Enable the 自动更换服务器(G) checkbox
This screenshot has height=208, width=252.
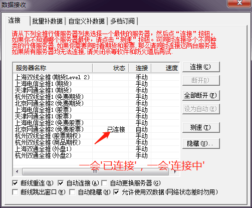(x=104, y=183)
